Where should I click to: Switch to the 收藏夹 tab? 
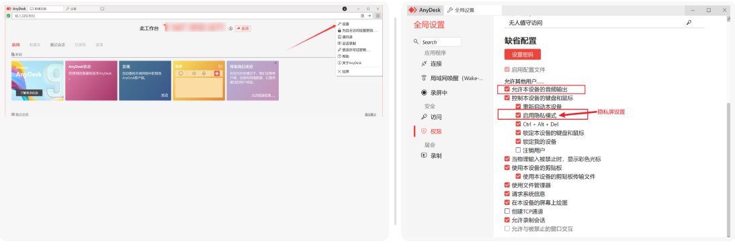(x=35, y=44)
